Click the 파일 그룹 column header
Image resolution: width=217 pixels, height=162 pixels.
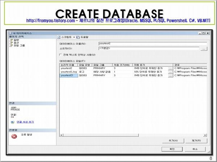[x=102, y=65]
